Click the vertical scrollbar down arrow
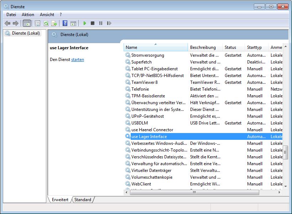Screen dimensions: 292x214 point(286,186)
